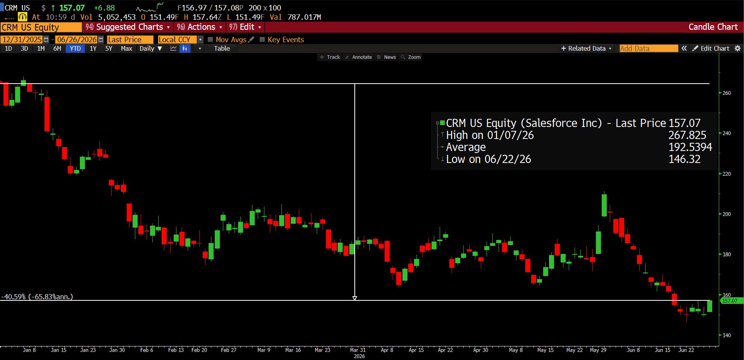Open the Suggested Charts dropdown

coord(128,27)
